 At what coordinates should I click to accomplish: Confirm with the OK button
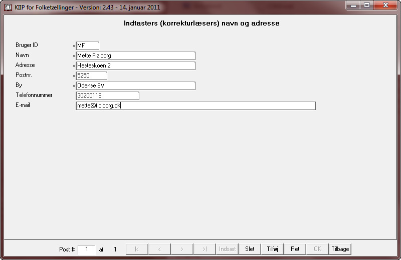coord(317,249)
